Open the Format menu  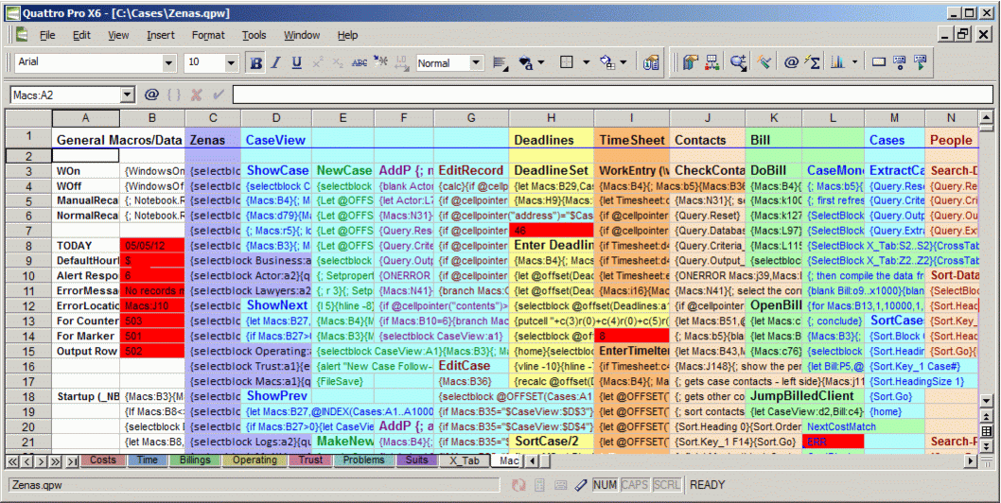coord(208,35)
